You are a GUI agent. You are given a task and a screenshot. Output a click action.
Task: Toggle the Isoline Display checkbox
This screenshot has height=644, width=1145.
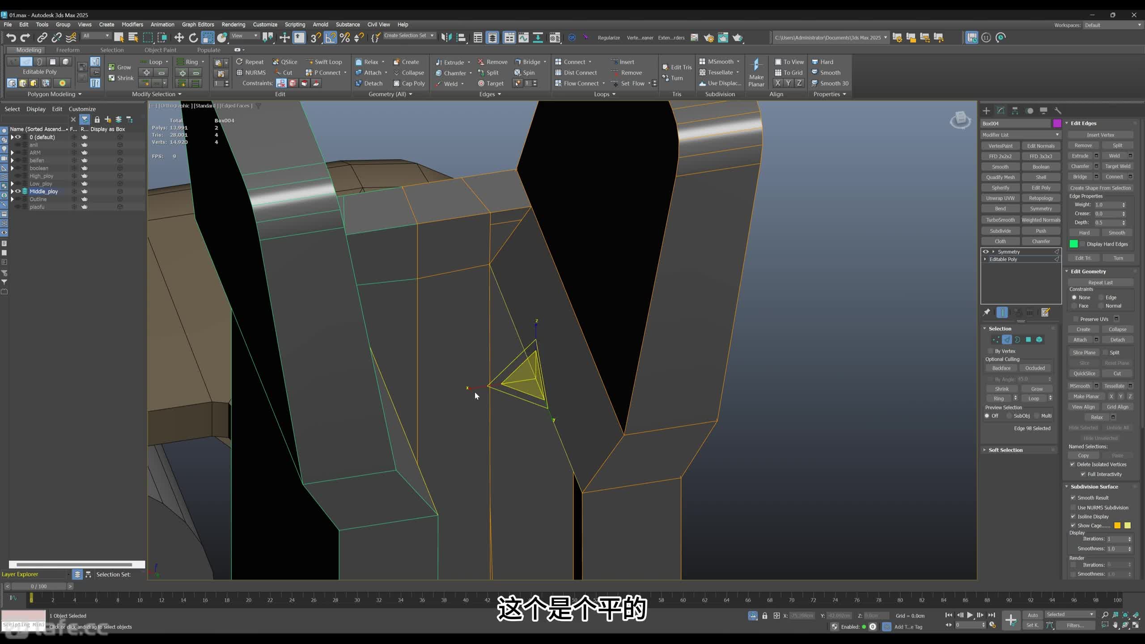pyautogui.click(x=1073, y=517)
